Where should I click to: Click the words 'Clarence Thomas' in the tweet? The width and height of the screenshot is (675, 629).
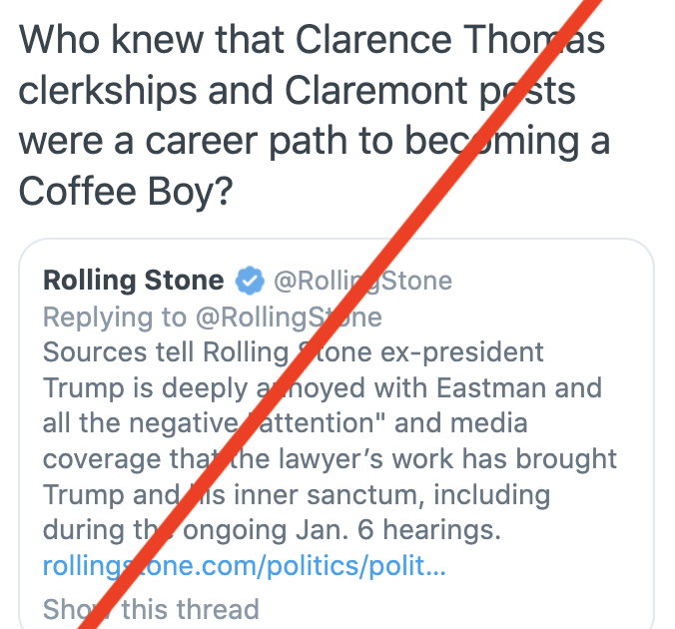pos(450,40)
